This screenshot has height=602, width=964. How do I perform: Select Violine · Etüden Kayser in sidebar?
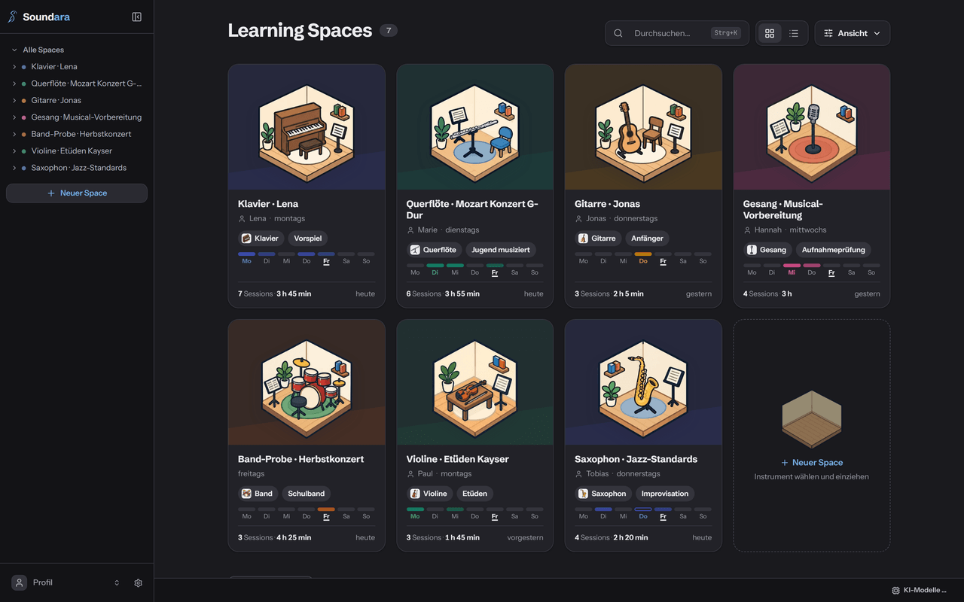point(72,151)
